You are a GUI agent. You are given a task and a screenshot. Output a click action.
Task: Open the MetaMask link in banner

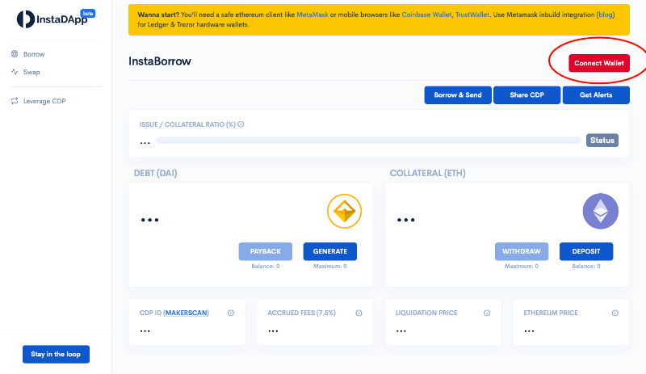click(312, 15)
